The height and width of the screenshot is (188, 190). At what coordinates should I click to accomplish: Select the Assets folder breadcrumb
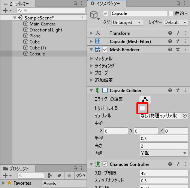point(49,184)
